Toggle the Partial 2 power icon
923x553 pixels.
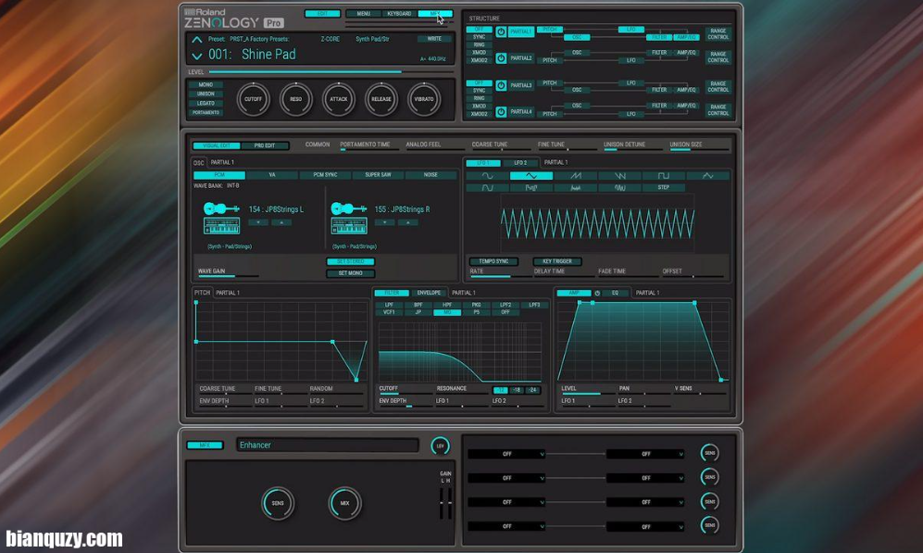[501, 58]
